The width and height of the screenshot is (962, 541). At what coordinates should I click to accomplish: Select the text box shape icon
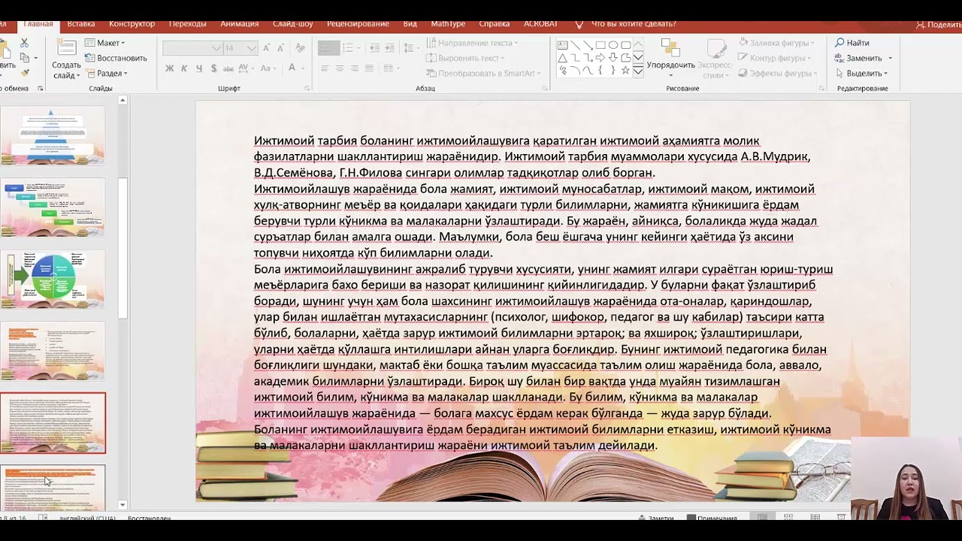(562, 45)
